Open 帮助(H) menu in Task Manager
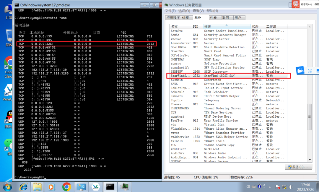 tap(212, 11)
